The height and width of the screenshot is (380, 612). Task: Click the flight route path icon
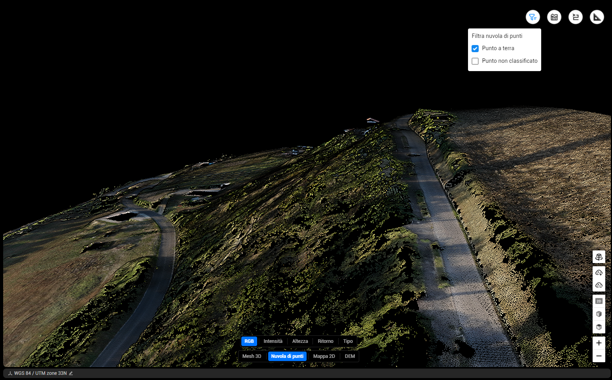(x=575, y=17)
